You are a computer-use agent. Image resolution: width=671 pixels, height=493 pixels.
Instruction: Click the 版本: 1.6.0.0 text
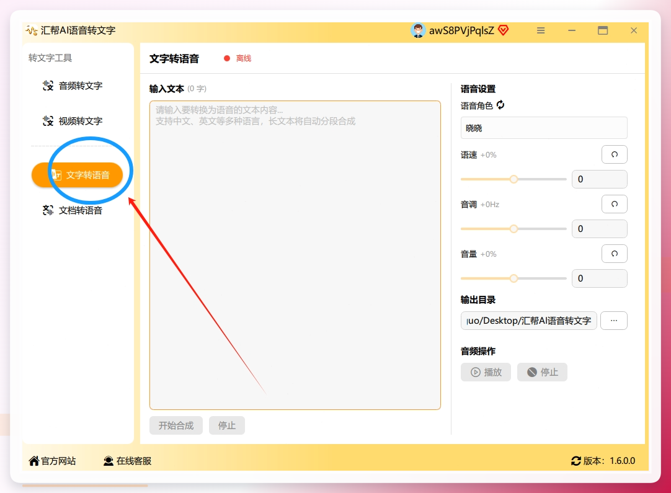[x=610, y=461]
